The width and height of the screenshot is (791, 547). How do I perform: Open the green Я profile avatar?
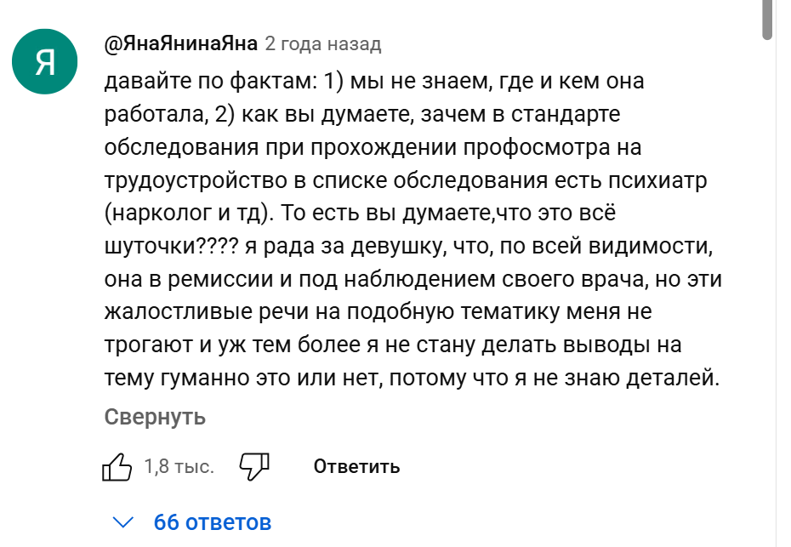coord(44,61)
